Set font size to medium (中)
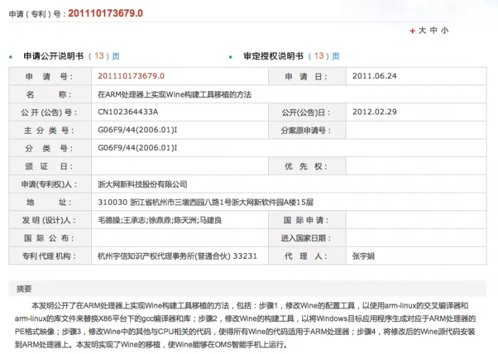Viewport: 498px width, 354px height. tap(433, 31)
